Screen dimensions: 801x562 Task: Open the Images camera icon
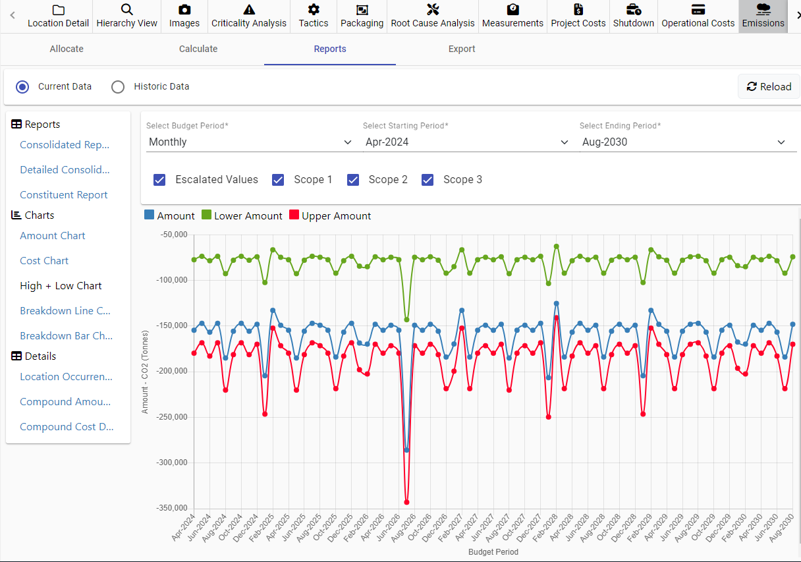point(184,9)
